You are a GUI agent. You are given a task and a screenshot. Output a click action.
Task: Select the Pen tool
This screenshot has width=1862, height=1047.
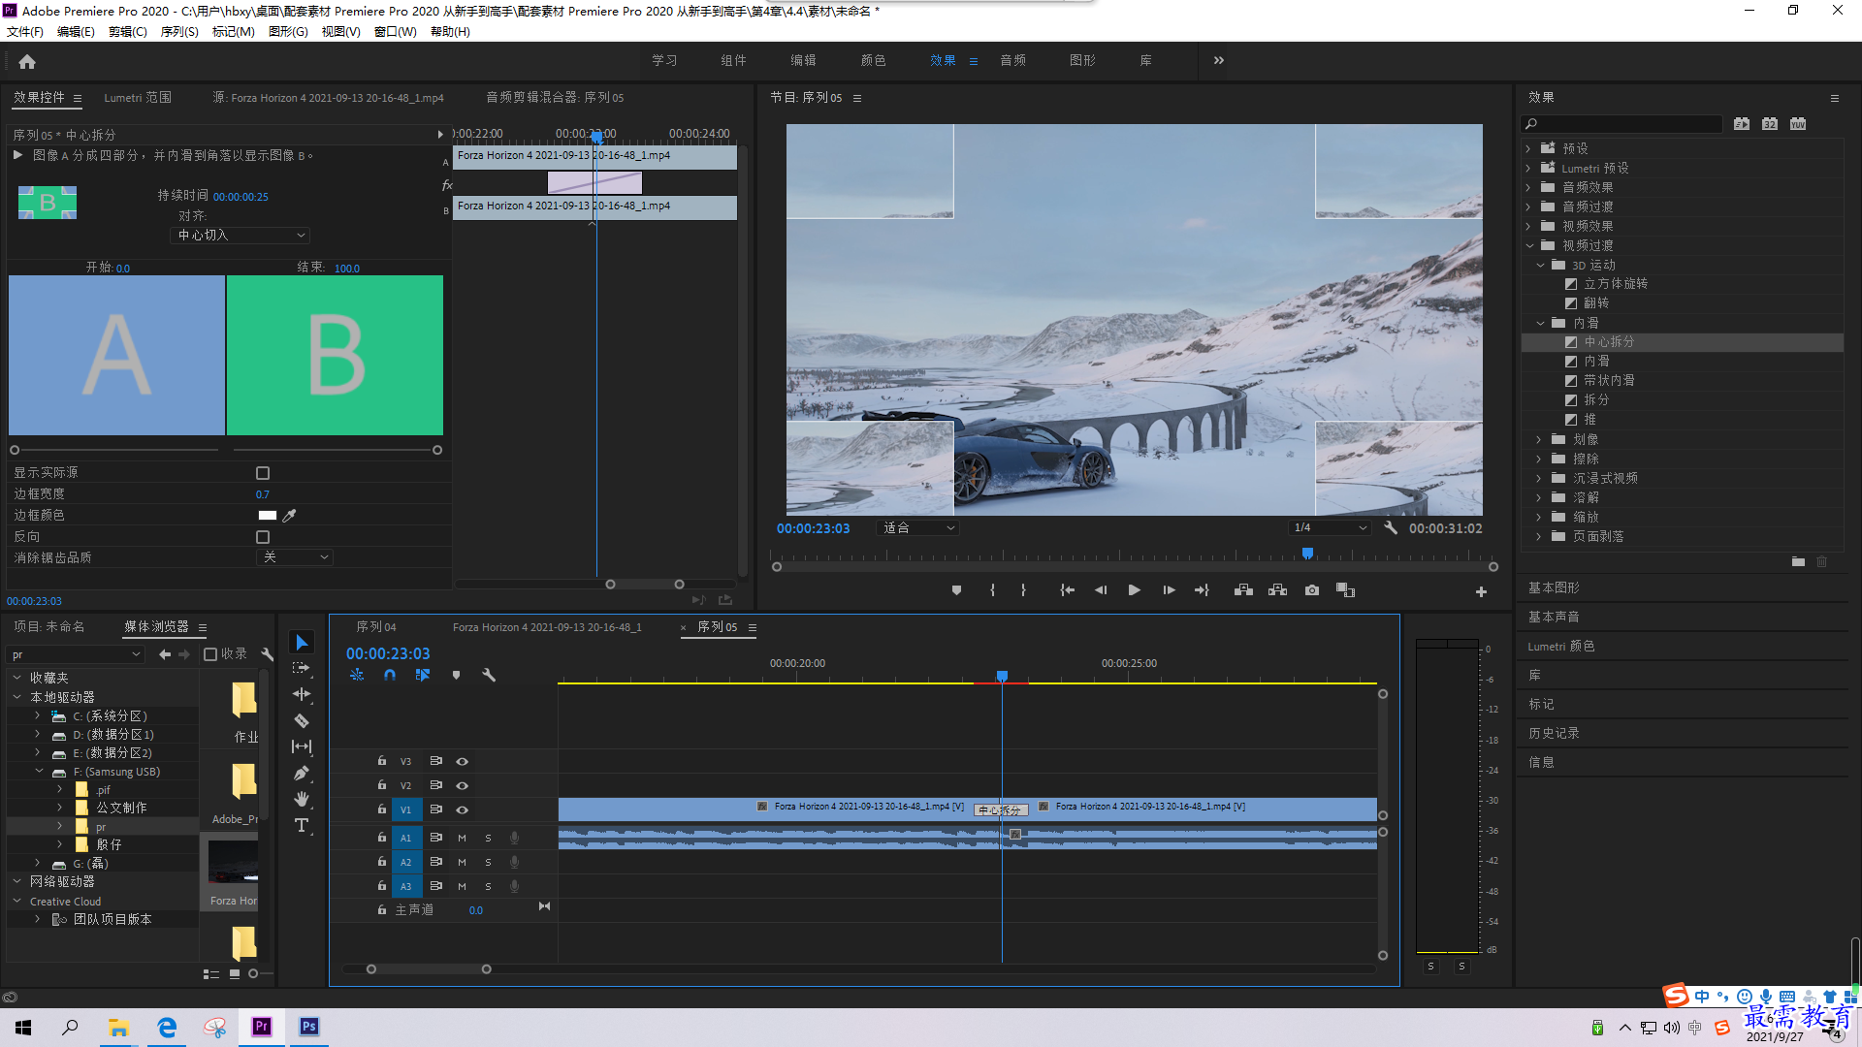[302, 773]
